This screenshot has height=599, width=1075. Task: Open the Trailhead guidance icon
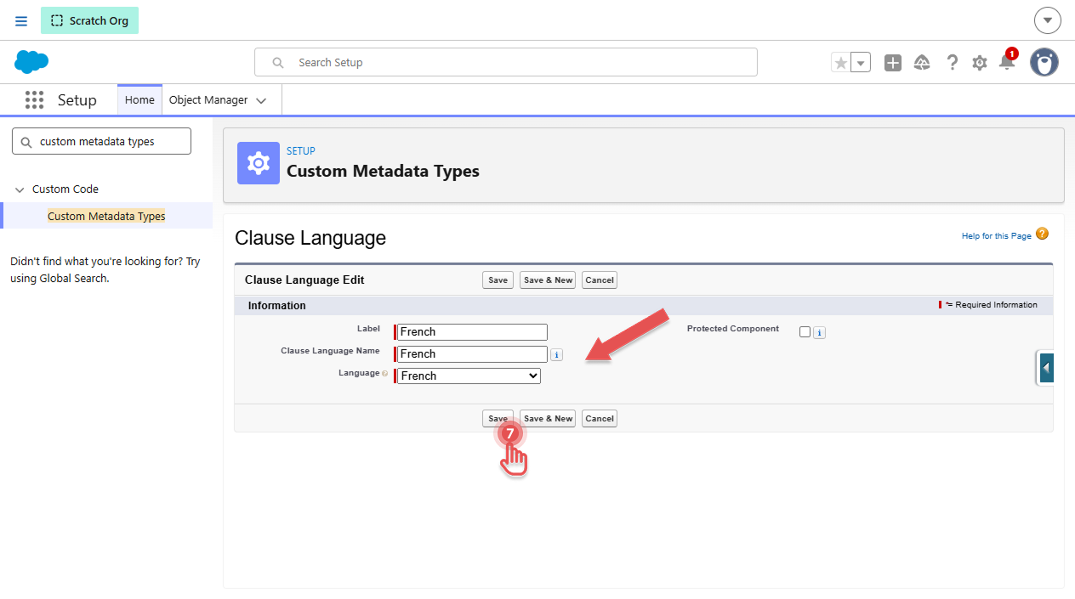click(x=922, y=63)
